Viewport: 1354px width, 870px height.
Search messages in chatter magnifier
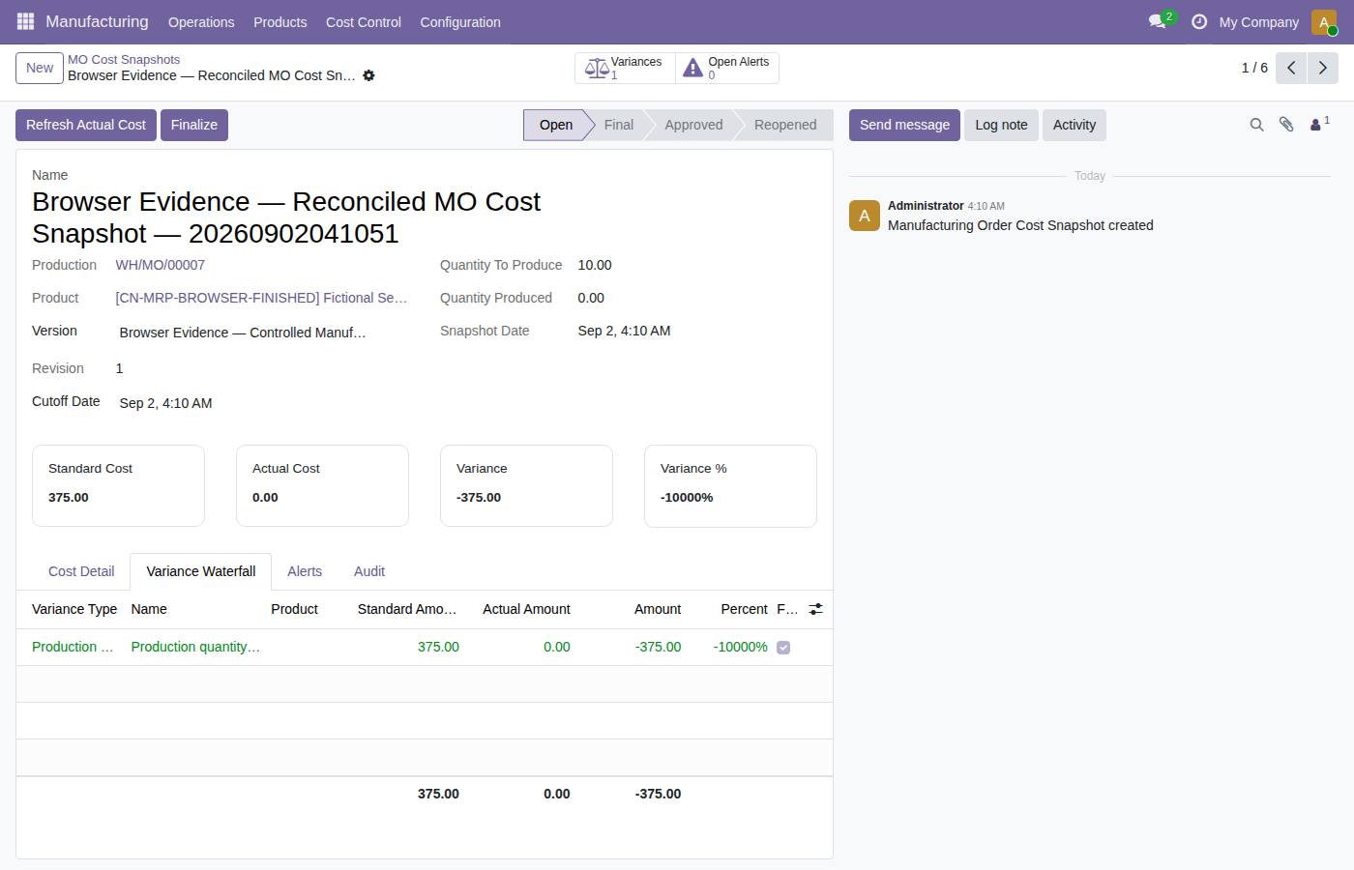coord(1256,125)
